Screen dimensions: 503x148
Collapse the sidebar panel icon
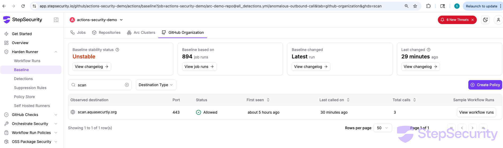pos(56,20)
